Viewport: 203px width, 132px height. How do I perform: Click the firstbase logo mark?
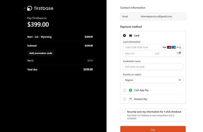point(29,8)
